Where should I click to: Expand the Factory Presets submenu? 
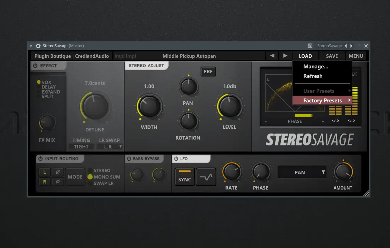pyautogui.click(x=322, y=100)
